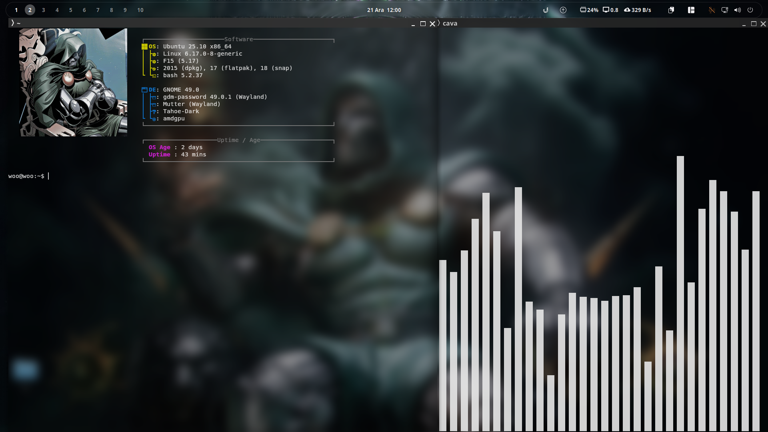768x432 pixels.
Task: Switch to workspace 3
Action: pyautogui.click(x=44, y=10)
